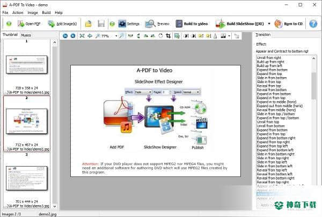The width and height of the screenshot is (322, 217).
Task: Click the flip vertical icon
Action: 138,36
